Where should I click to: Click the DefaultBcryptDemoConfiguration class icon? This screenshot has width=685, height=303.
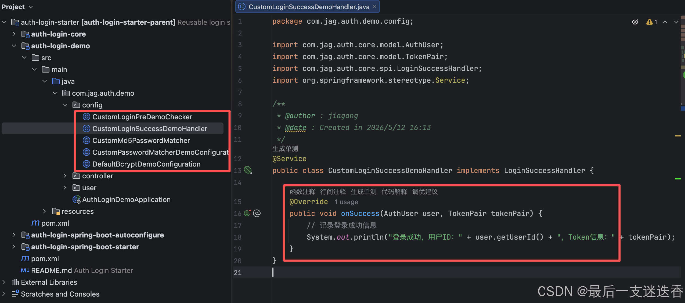point(86,164)
